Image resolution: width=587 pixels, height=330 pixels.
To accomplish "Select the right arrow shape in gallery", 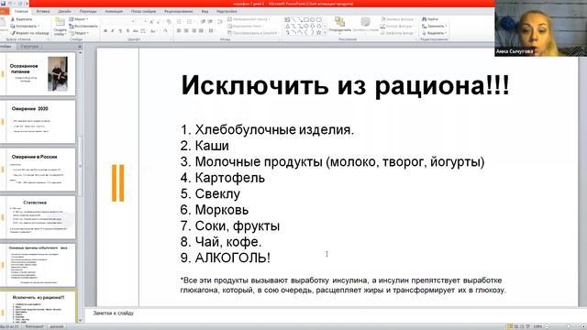I will click(x=305, y=27).
